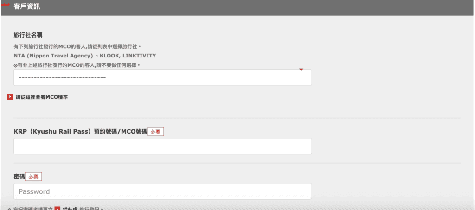Click into the Password input field
This screenshot has height=210, width=475.
pos(162,191)
